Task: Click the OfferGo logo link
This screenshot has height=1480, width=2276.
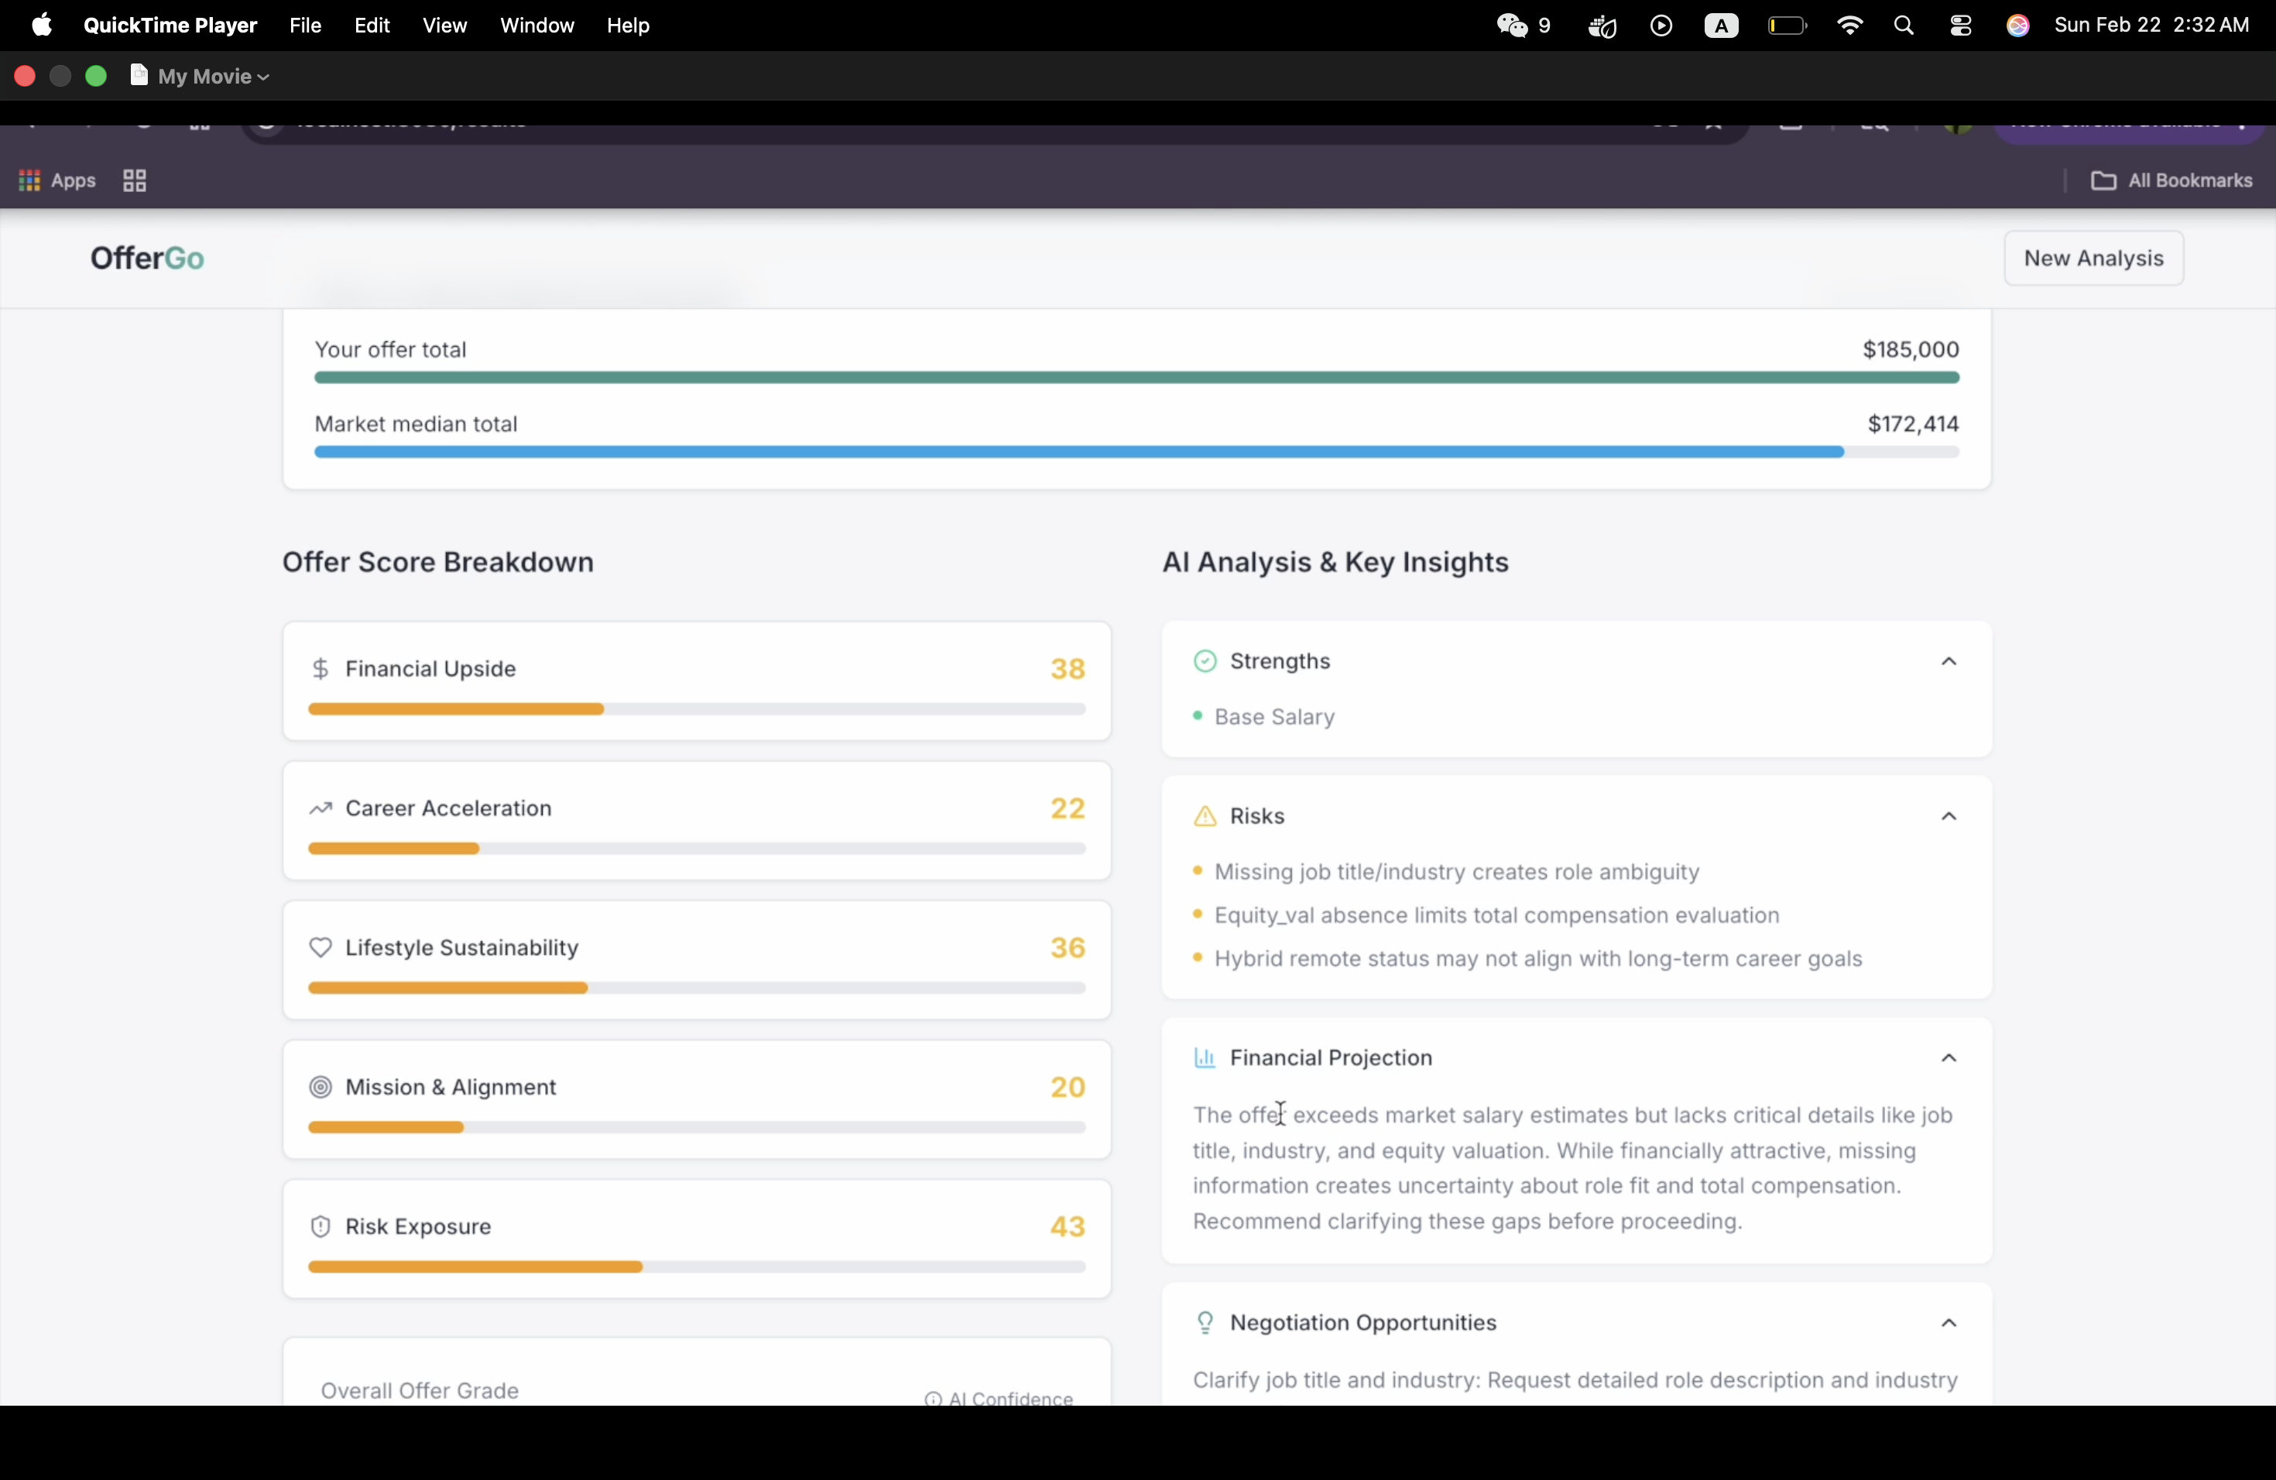Action: 147,259
